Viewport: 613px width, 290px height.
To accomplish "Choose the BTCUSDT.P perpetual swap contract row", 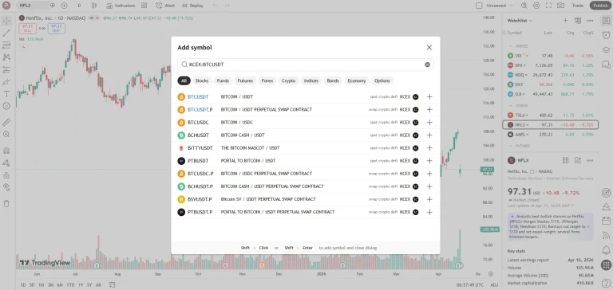I will (x=306, y=110).
